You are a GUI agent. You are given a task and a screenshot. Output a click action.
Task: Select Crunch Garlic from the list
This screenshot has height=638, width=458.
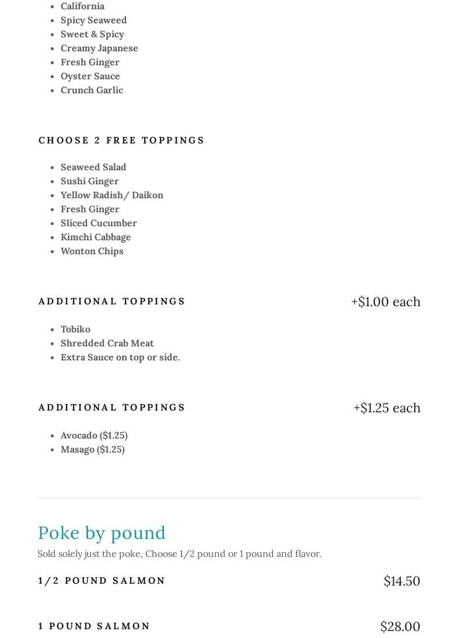tap(92, 90)
